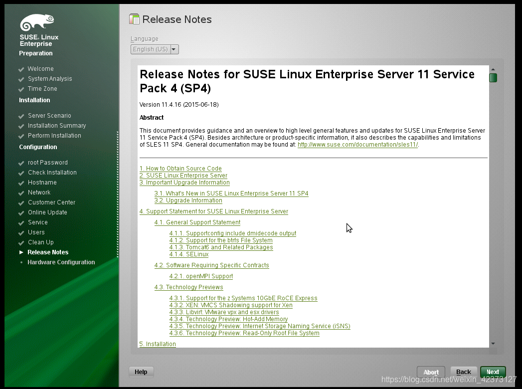Open '4.1.2. Support for the btrfs File System'

pos(221,240)
